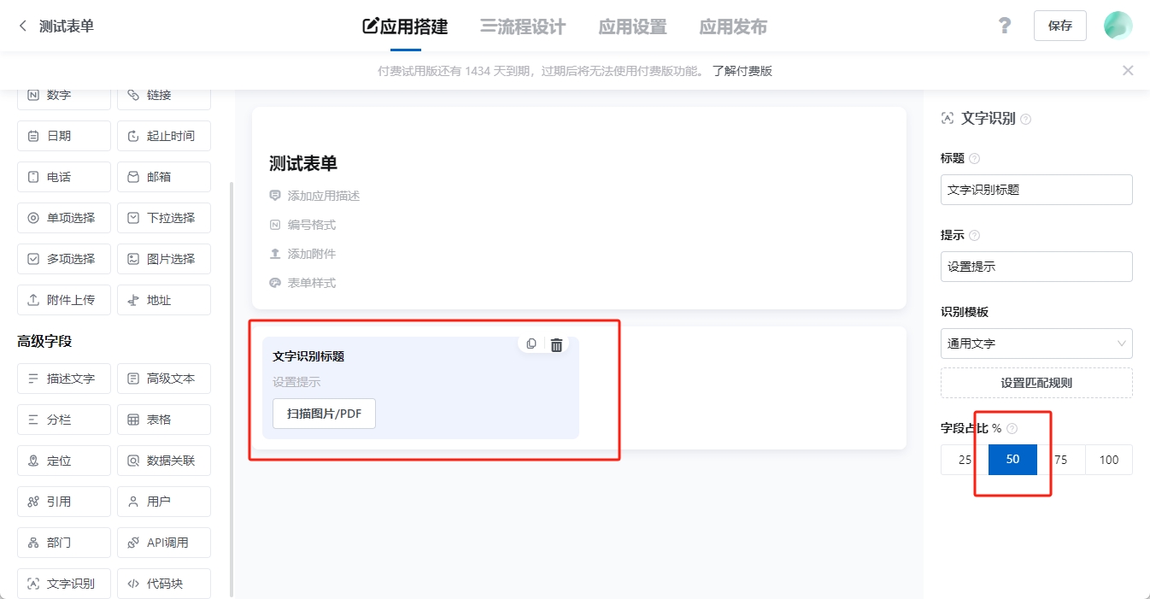Click the info icon beside 字段占比
Image resolution: width=1150 pixels, height=599 pixels.
[1012, 428]
